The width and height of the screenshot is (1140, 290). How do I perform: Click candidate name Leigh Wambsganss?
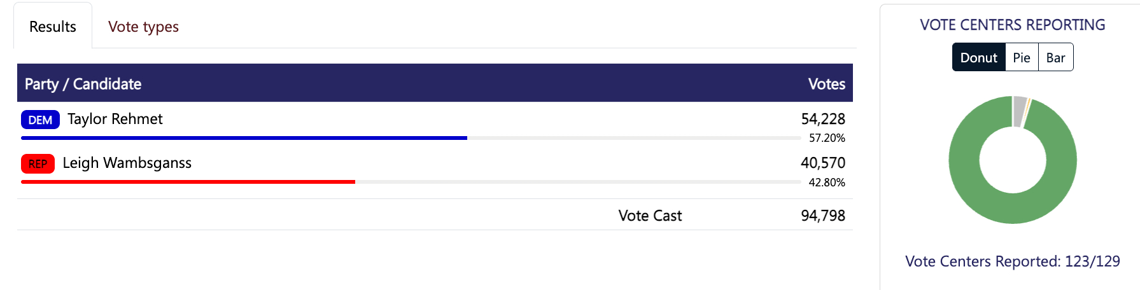pos(127,163)
